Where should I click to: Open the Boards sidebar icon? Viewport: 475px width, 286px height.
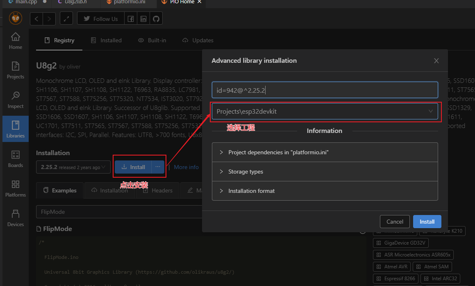16,159
